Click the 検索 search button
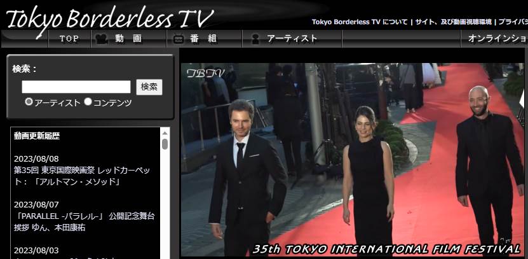The image size is (528, 259). (x=149, y=87)
